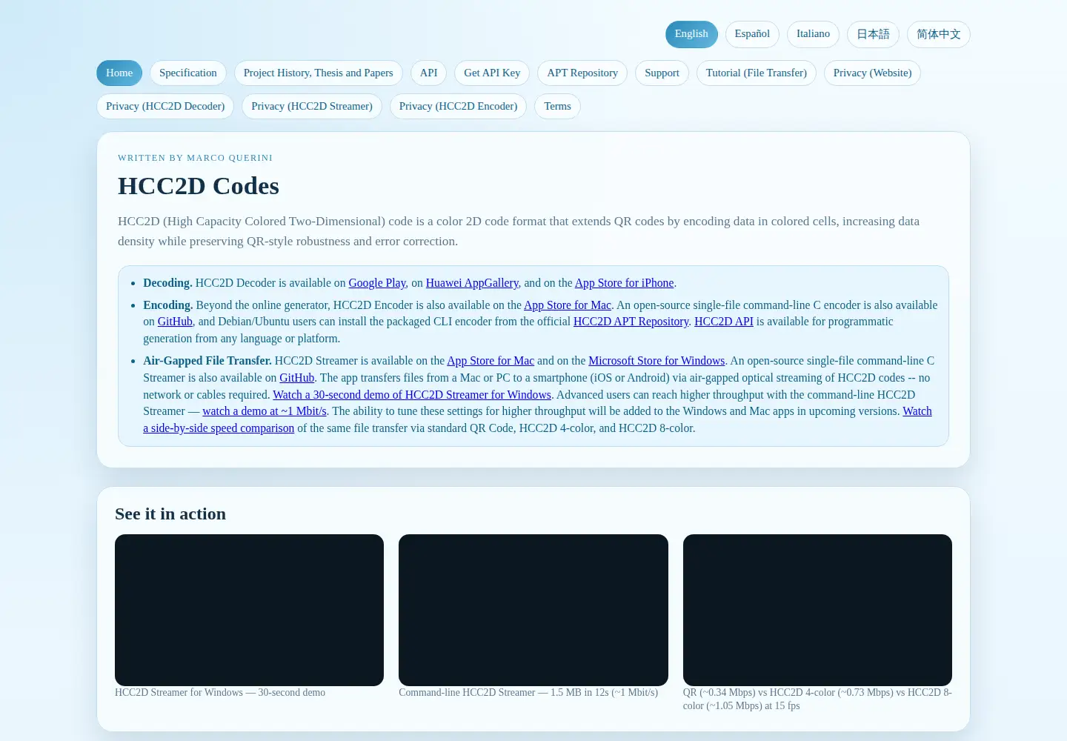
Task: Open the APT Repository nav item
Action: (x=582, y=73)
